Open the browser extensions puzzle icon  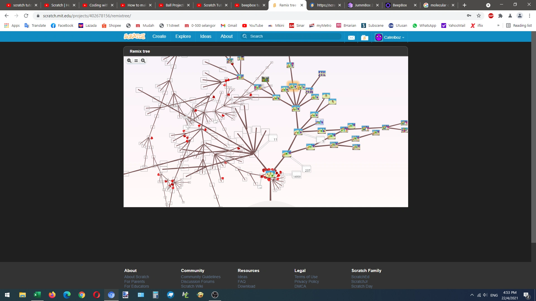click(500, 16)
